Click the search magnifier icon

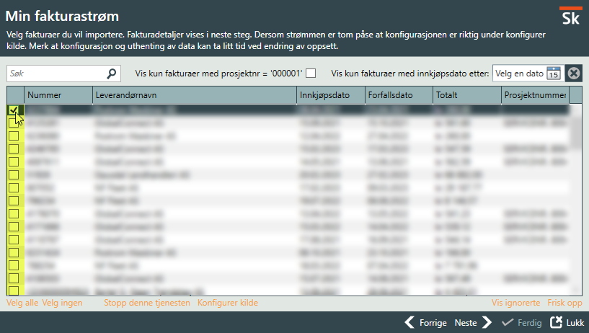pyautogui.click(x=112, y=74)
